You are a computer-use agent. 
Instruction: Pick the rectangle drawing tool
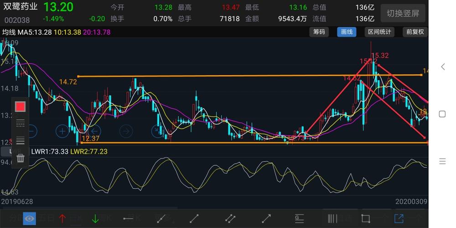(x=365, y=218)
